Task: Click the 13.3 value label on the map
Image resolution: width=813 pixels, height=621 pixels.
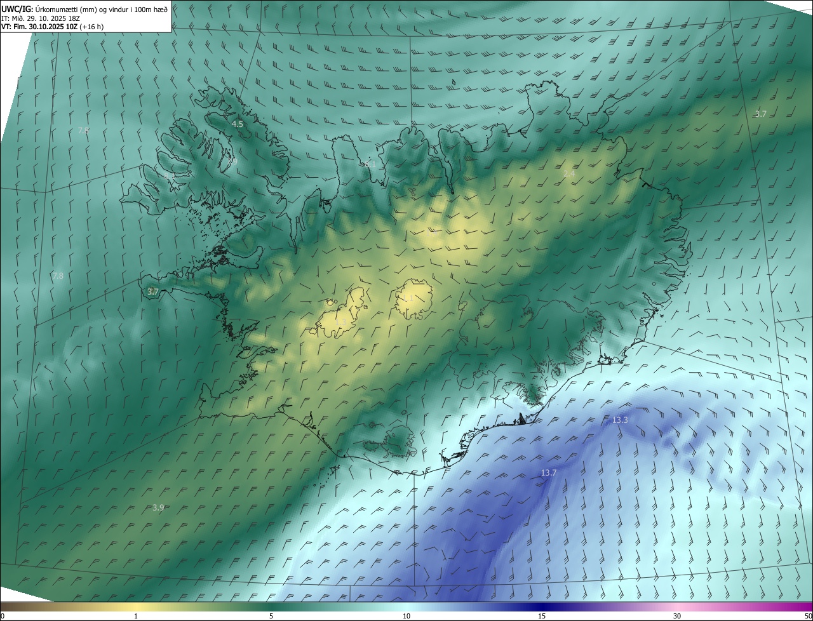Action: tap(620, 420)
